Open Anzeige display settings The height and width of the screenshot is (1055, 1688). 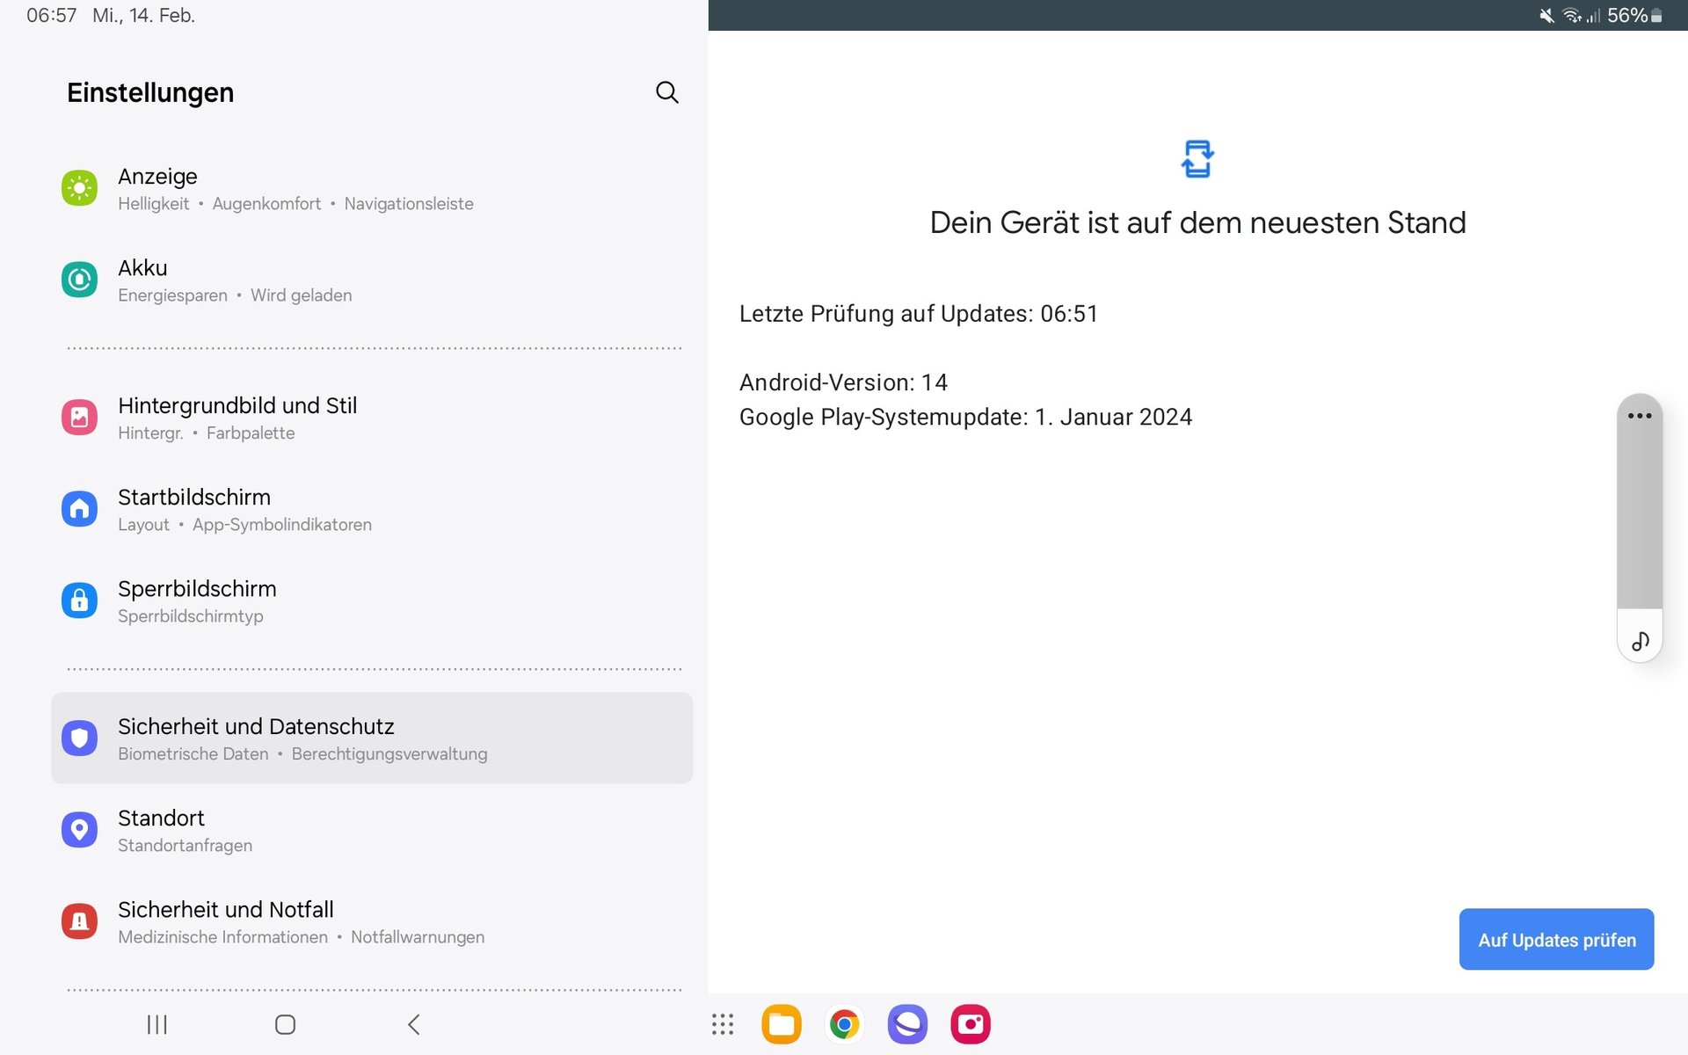click(x=295, y=189)
